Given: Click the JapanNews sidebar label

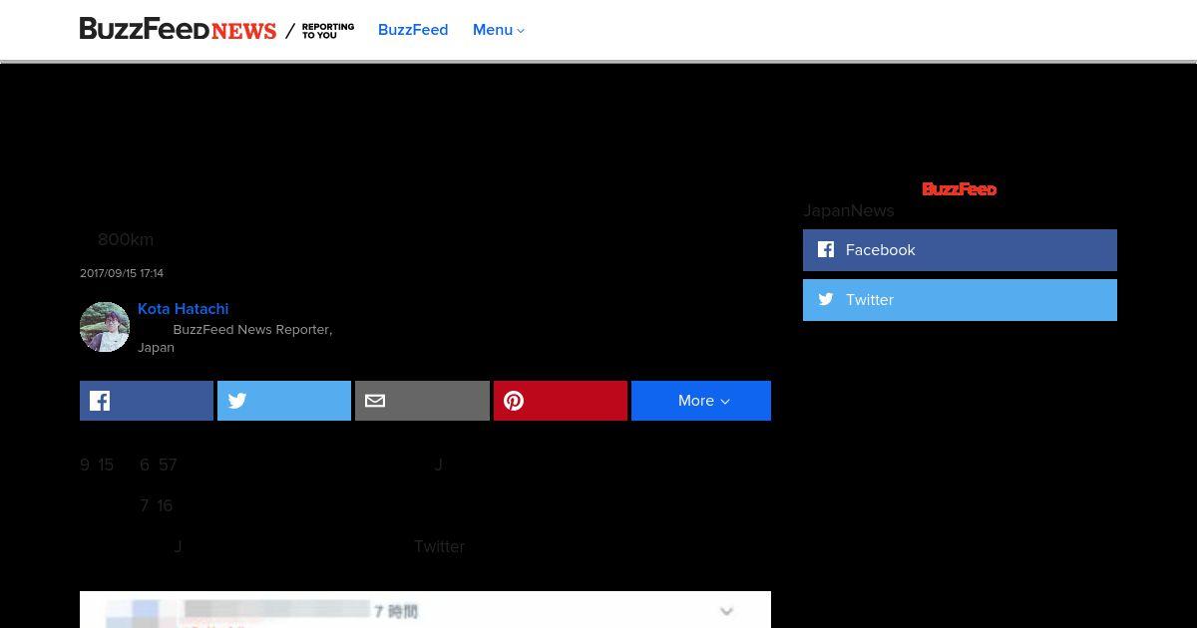Looking at the screenshot, I should (849, 210).
